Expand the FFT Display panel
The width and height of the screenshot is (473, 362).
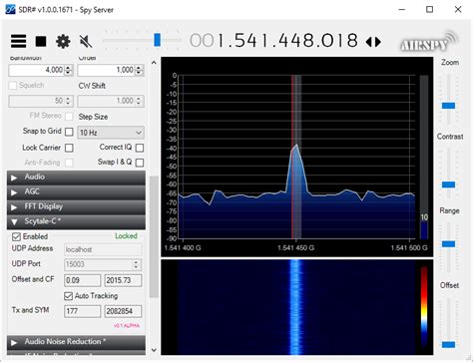76,206
